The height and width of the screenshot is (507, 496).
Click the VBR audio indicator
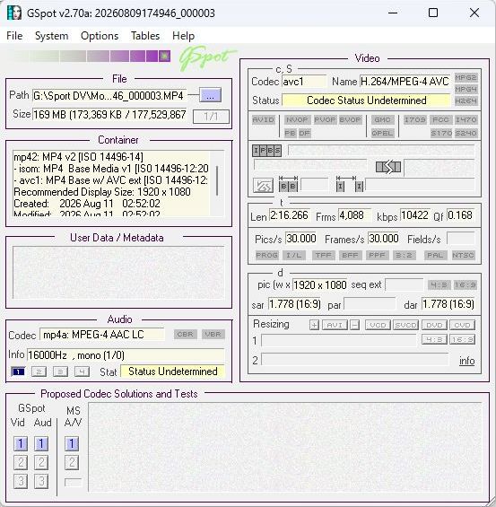(213, 334)
